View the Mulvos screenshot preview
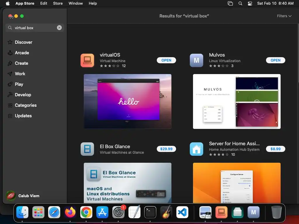 pyautogui.click(x=237, y=101)
